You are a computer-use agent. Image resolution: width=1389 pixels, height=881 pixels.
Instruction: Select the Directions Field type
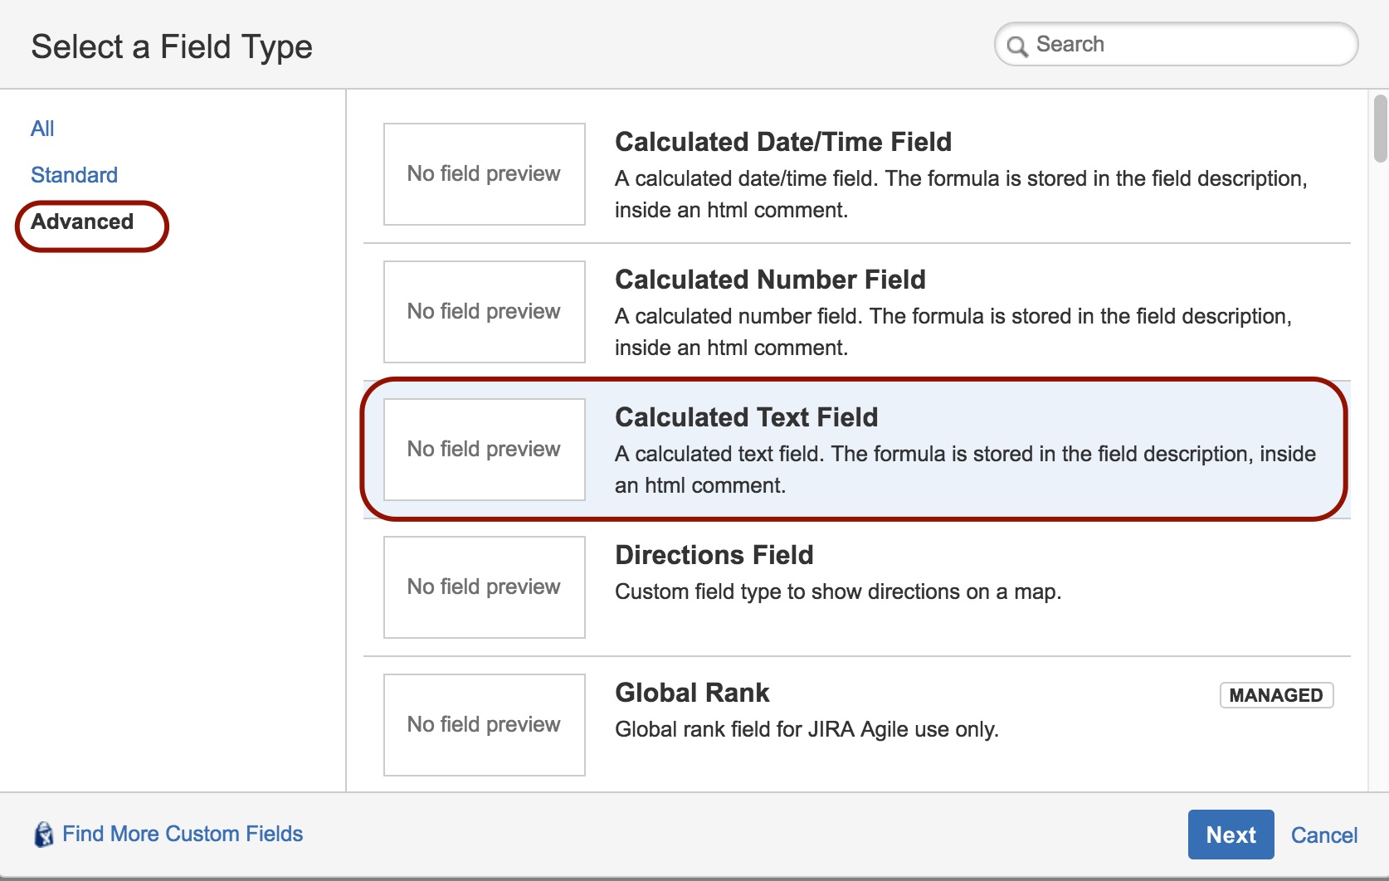pyautogui.click(x=714, y=555)
